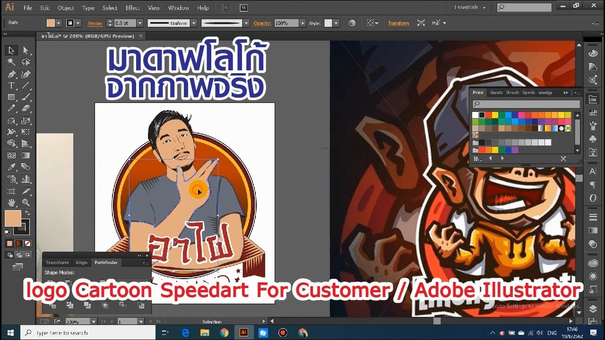Select the Slice tool
The width and height of the screenshot is (605, 340).
click(x=26, y=191)
